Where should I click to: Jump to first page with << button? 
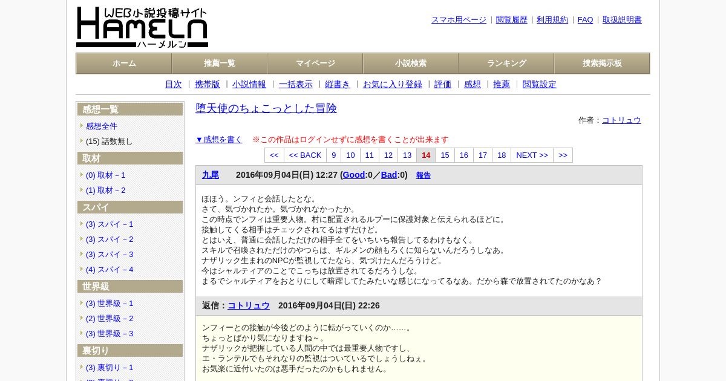(274, 155)
